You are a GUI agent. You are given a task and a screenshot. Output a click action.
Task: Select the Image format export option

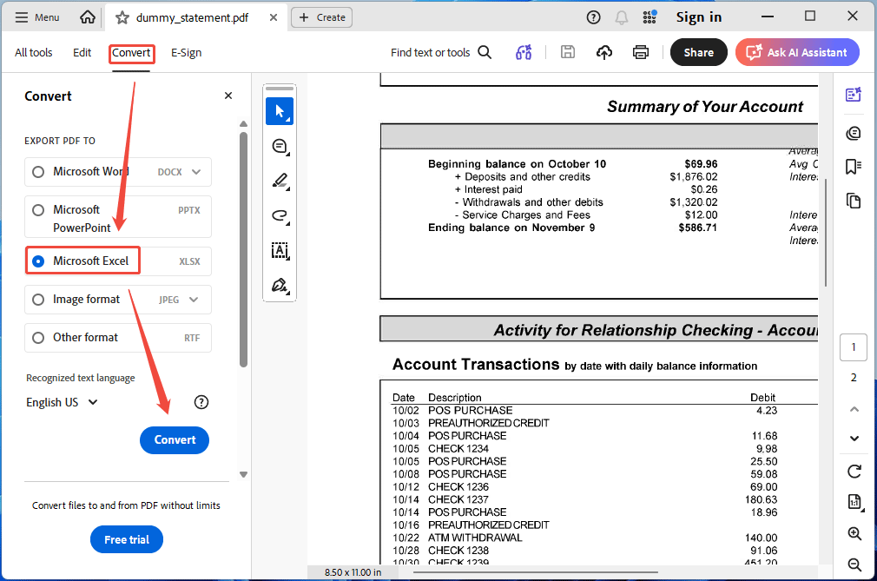pos(37,299)
